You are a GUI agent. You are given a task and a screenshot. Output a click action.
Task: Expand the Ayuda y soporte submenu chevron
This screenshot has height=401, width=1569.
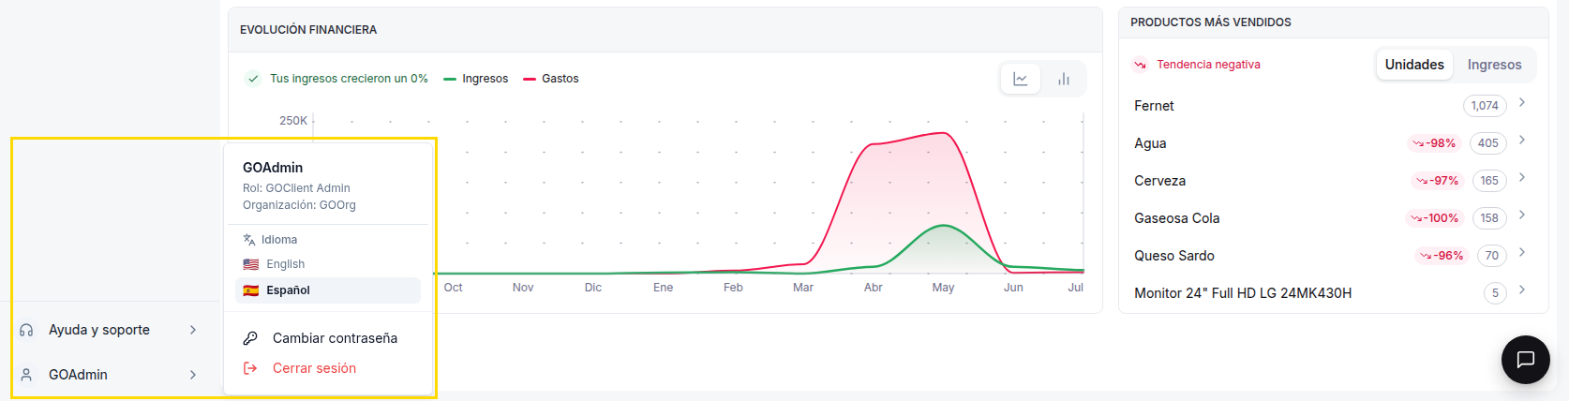193,330
